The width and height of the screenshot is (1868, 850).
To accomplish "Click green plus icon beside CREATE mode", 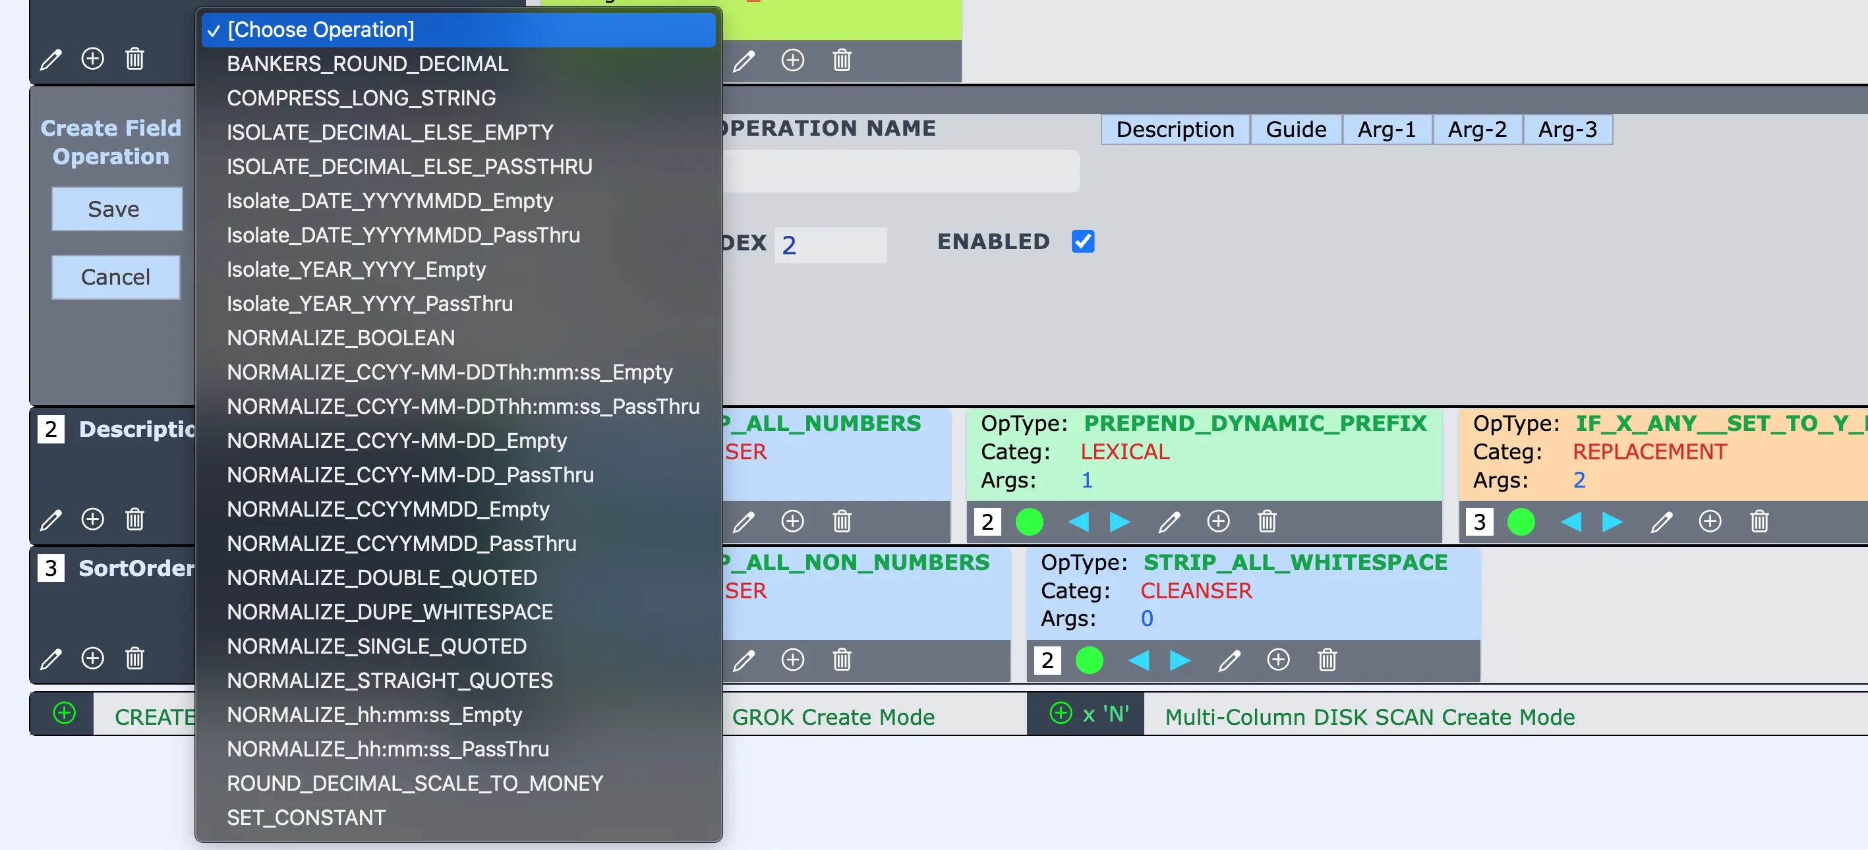I will tap(65, 713).
